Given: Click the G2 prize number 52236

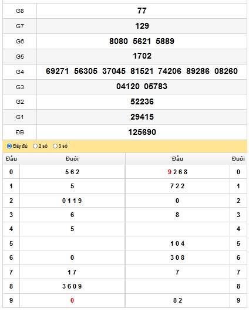Looking at the screenshot, I should [142, 101].
